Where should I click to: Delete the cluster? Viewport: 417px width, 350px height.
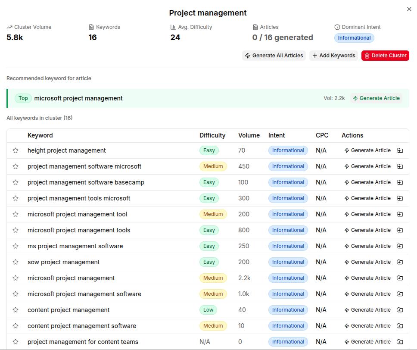pyautogui.click(x=385, y=56)
